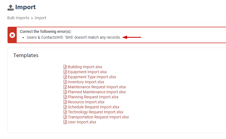Open Transportation Request Import.xlsx link

(98, 117)
